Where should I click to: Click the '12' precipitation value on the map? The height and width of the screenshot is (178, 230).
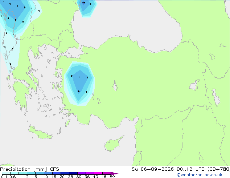(83, 3)
